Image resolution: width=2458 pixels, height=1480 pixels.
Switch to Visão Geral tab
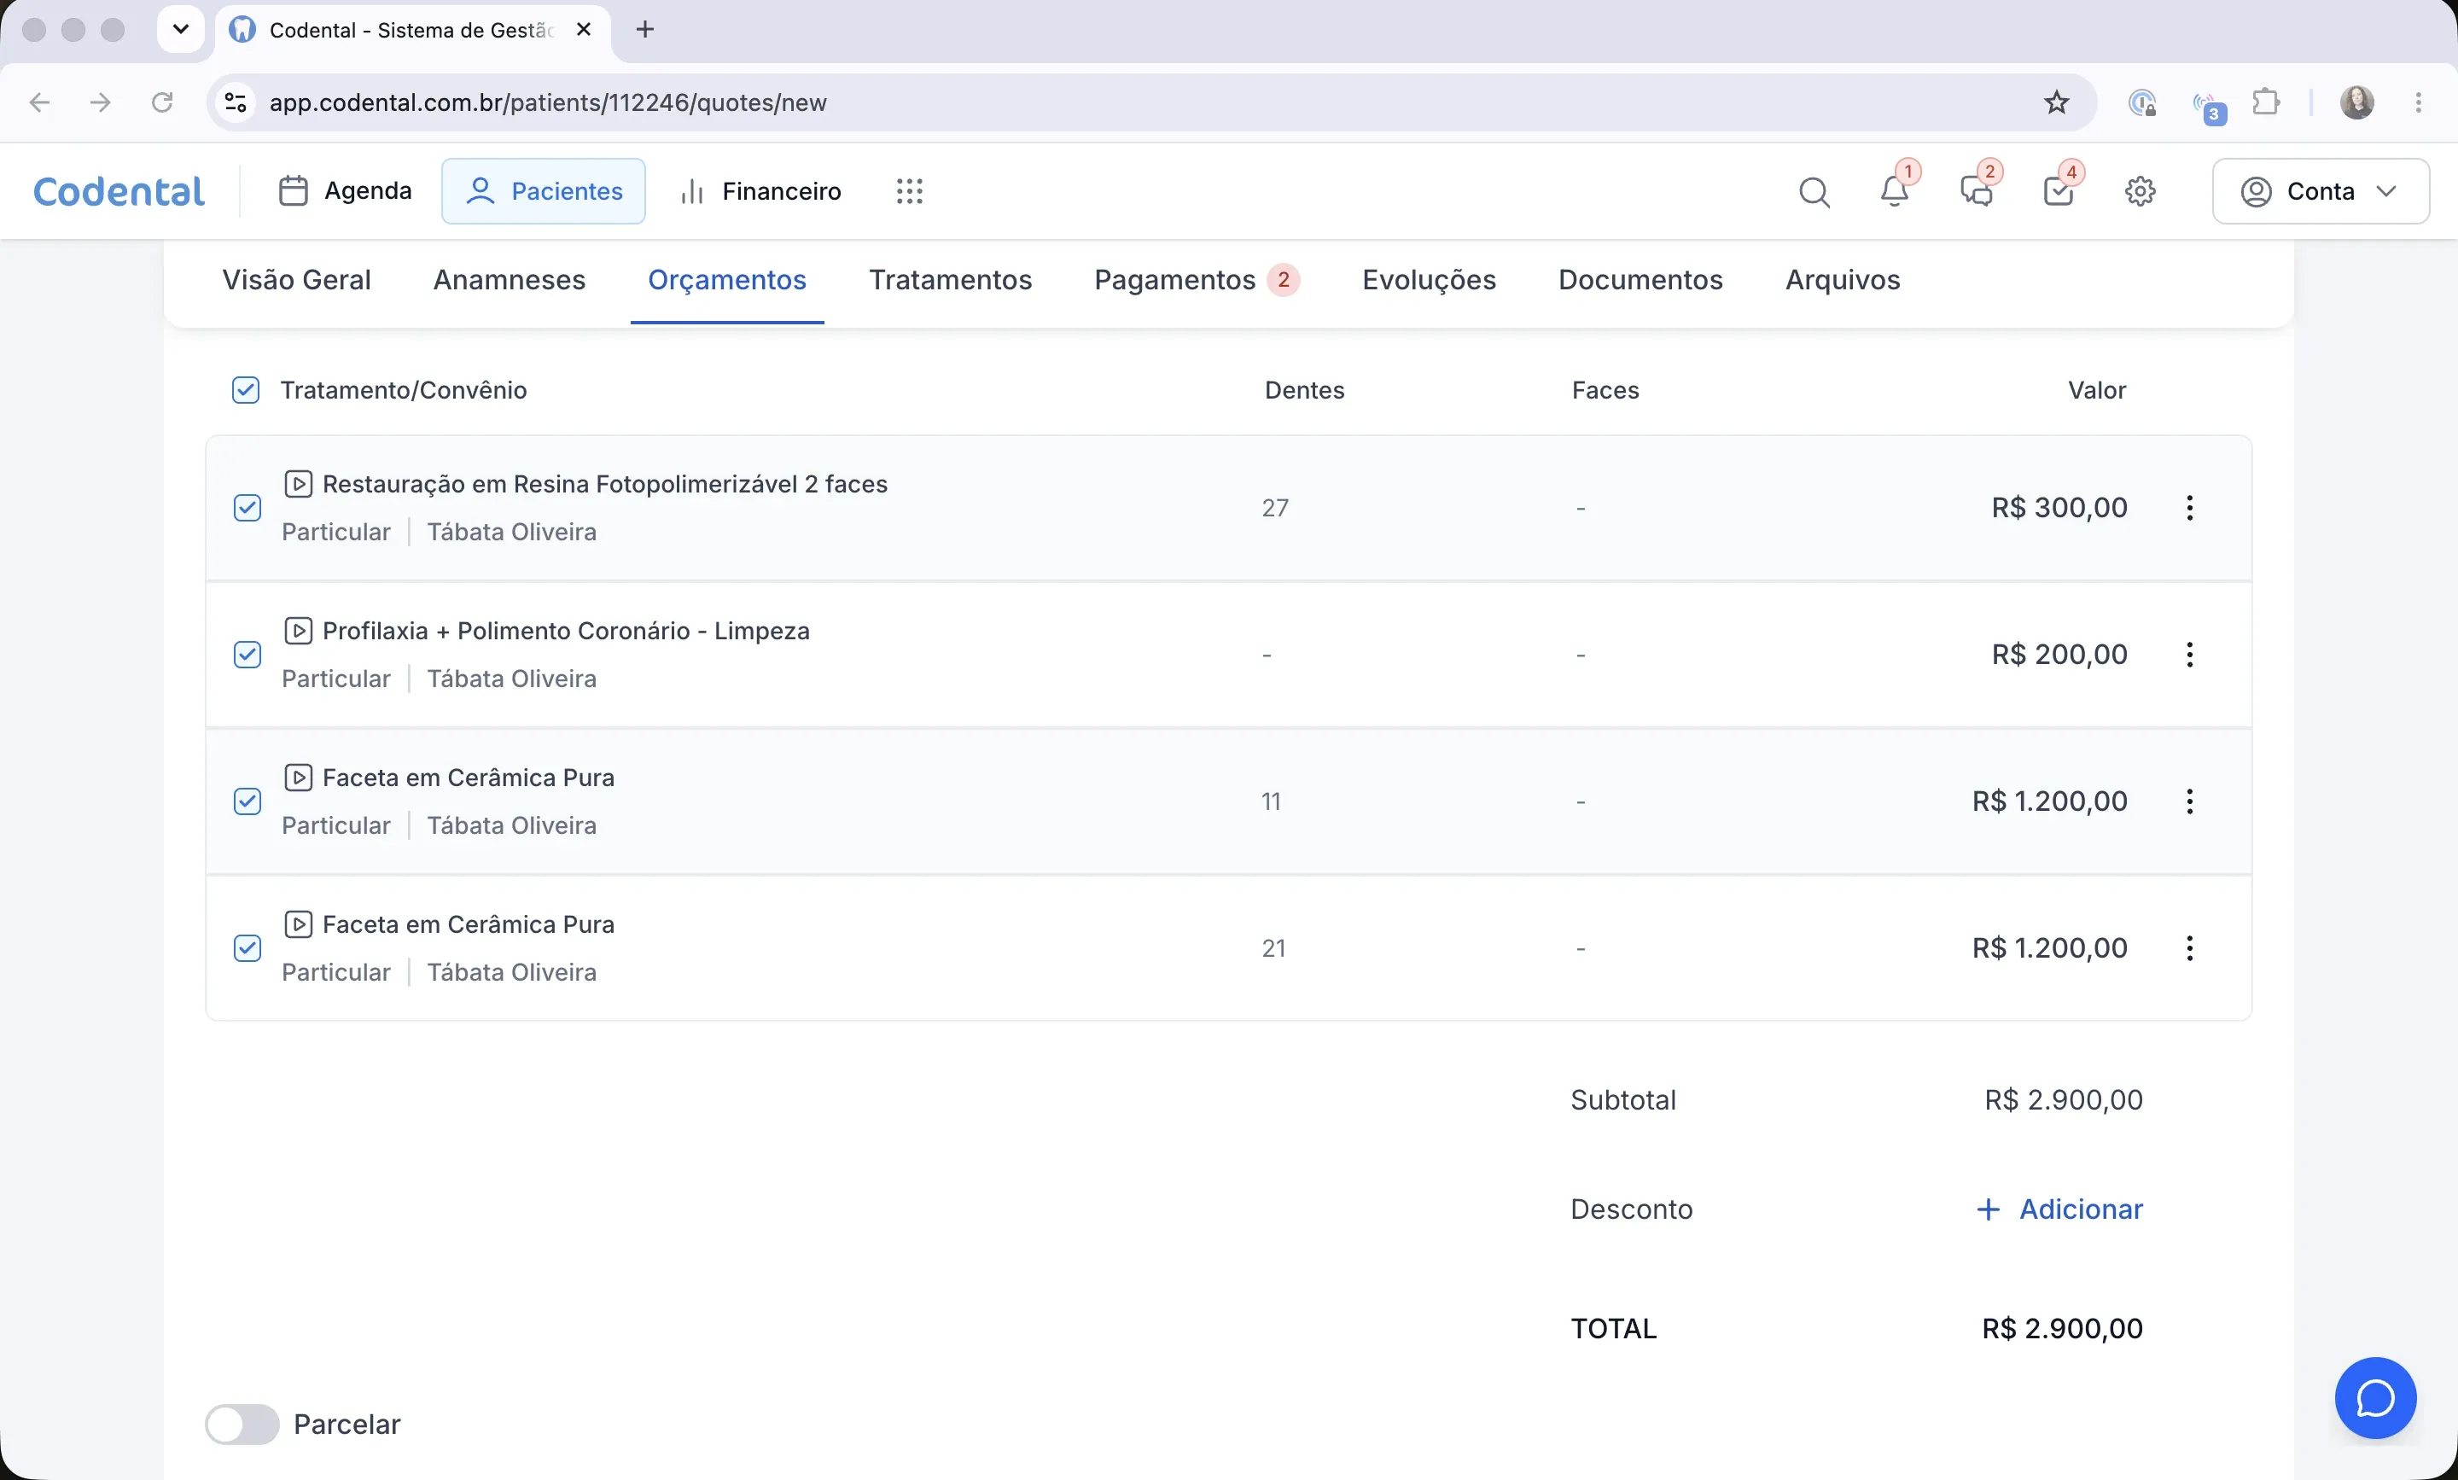point(296,279)
